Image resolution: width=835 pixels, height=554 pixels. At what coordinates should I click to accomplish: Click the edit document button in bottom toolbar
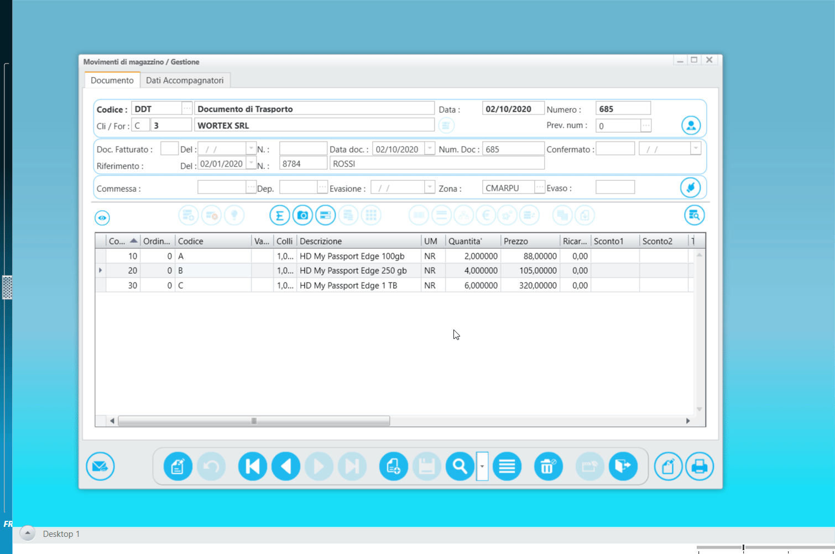[x=178, y=466]
